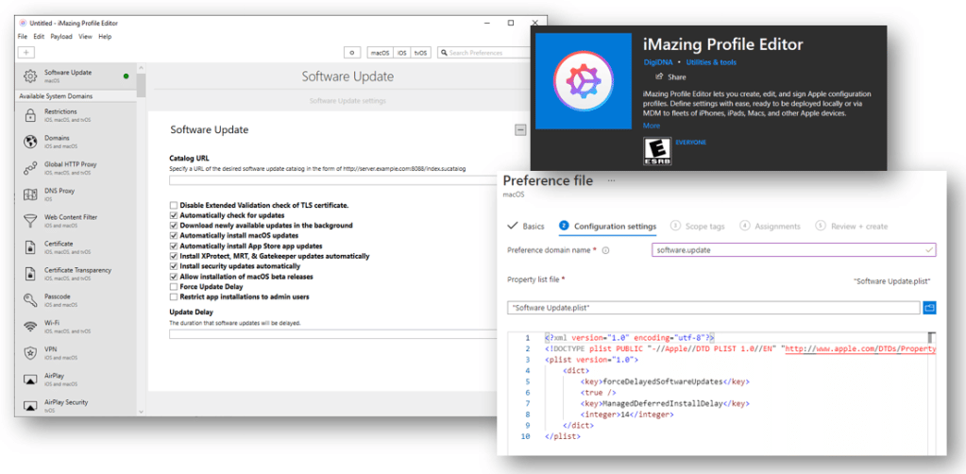Open the Payload menu
This screenshot has width=966, height=474.
tap(60, 36)
